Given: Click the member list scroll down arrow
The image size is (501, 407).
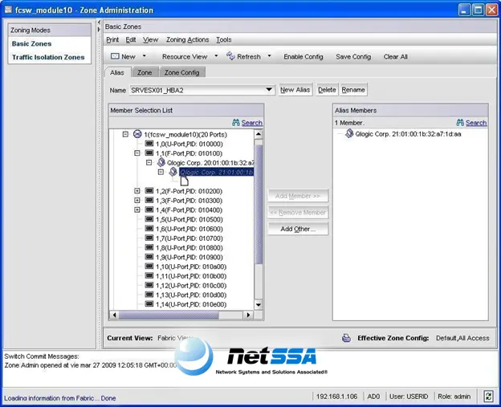Looking at the screenshot, I should tap(259, 304).
